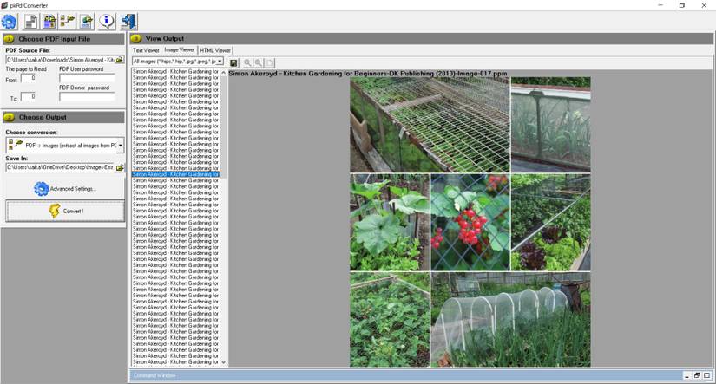Save the image with the floppy disk icon
Image resolution: width=716 pixels, height=384 pixels.
click(233, 62)
